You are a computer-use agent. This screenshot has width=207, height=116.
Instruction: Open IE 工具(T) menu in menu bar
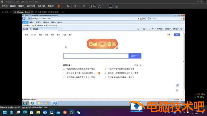point(53,22)
